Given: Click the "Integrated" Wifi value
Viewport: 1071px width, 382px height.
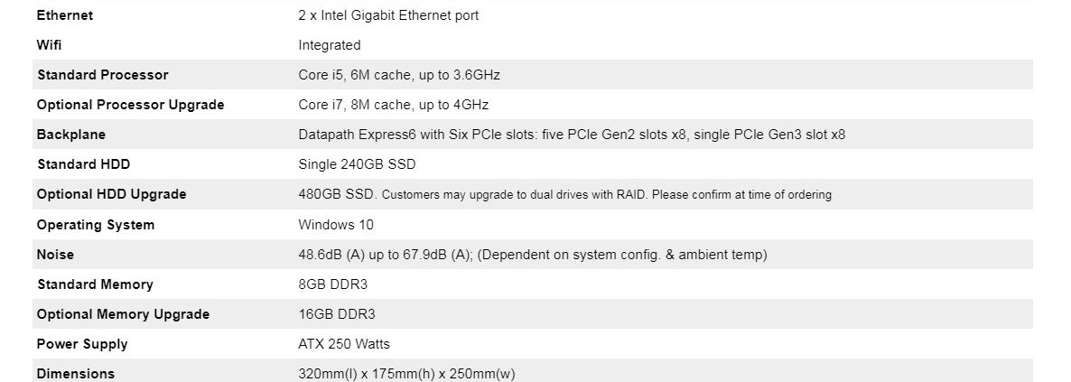Looking at the screenshot, I should click(x=329, y=45).
